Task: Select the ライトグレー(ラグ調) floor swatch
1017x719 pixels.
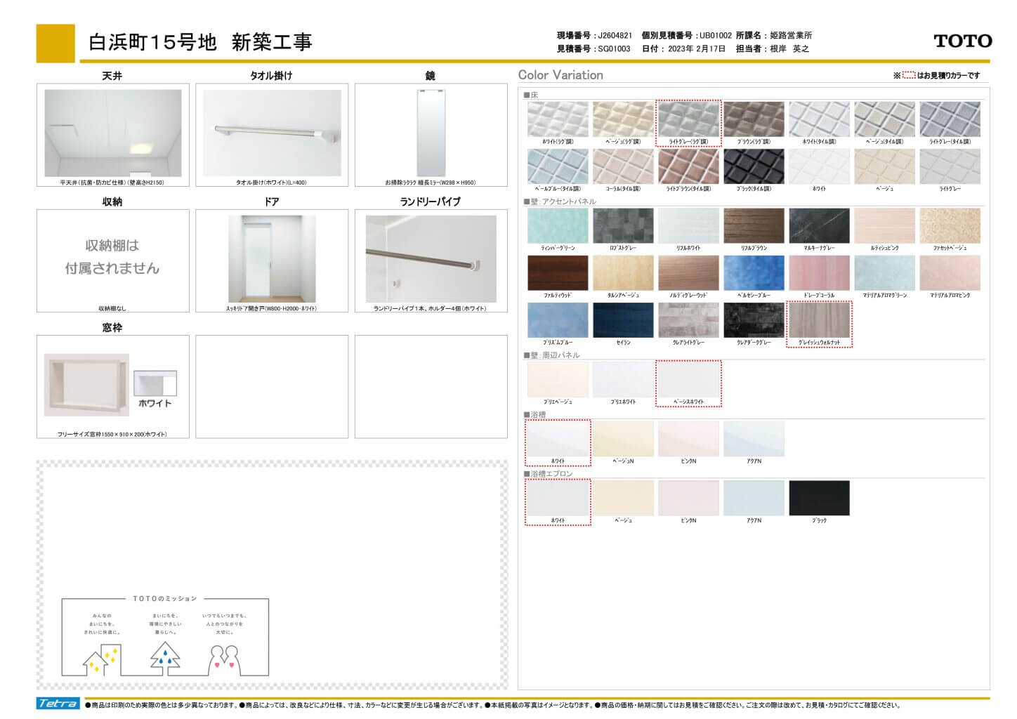Action: (x=688, y=119)
